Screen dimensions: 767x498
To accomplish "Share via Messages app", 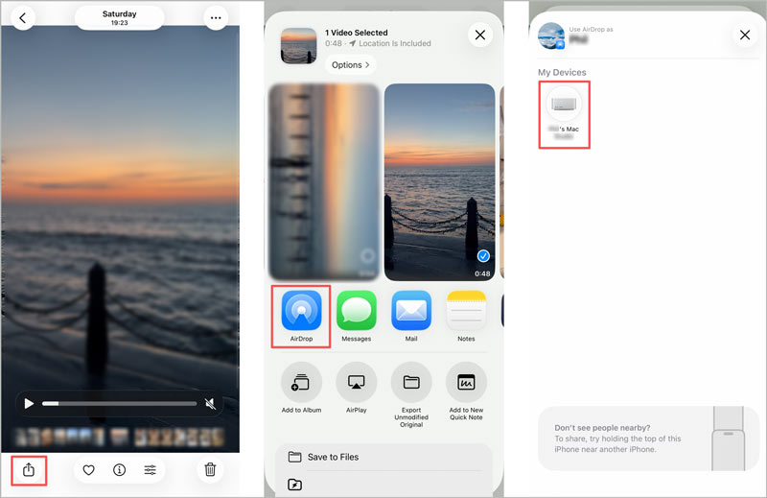I will pyautogui.click(x=356, y=317).
